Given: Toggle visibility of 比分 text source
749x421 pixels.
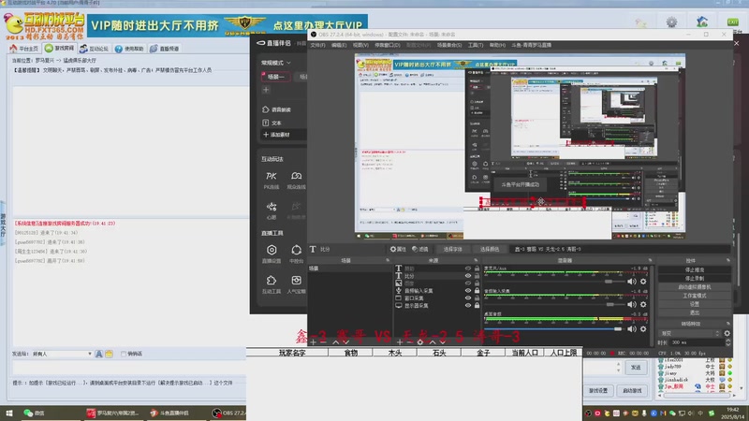Looking at the screenshot, I should pos(468,276).
